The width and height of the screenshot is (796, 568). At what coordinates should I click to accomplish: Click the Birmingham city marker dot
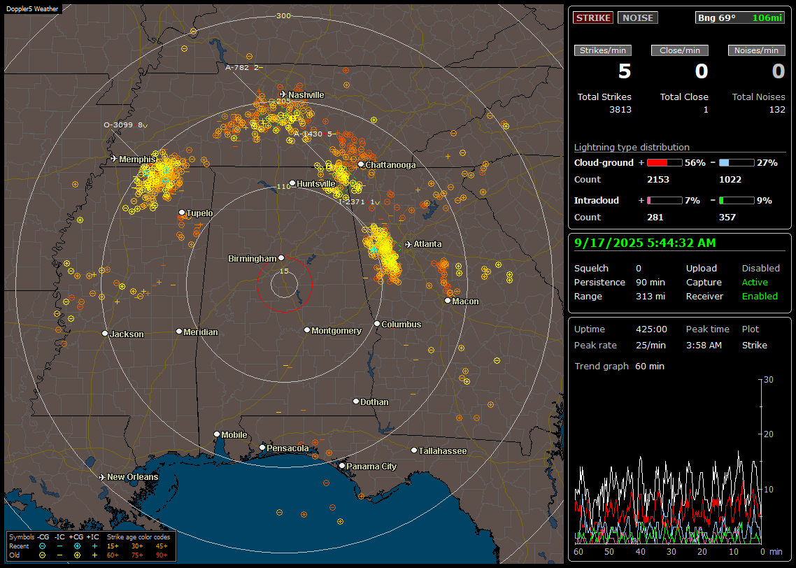(281, 258)
